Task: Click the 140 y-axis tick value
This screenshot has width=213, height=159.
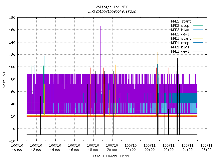Action: [x=12, y=42]
